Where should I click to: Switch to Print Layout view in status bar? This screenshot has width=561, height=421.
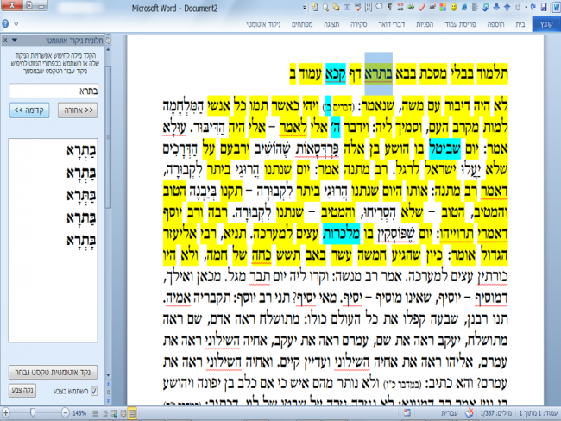[x=132, y=413]
